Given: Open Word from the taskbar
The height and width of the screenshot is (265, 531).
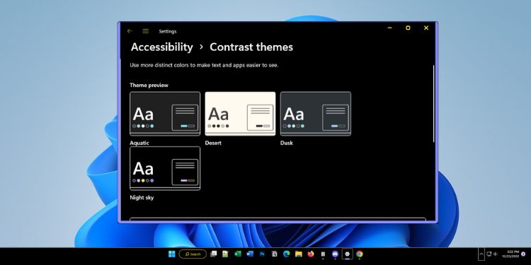Looking at the screenshot, I should click(x=250, y=254).
